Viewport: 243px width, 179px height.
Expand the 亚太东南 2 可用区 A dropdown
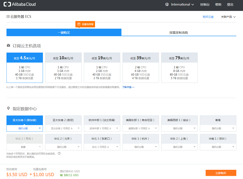point(63,128)
